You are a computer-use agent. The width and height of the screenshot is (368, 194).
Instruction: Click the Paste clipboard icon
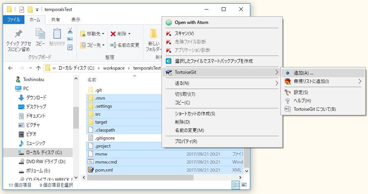point(57,33)
